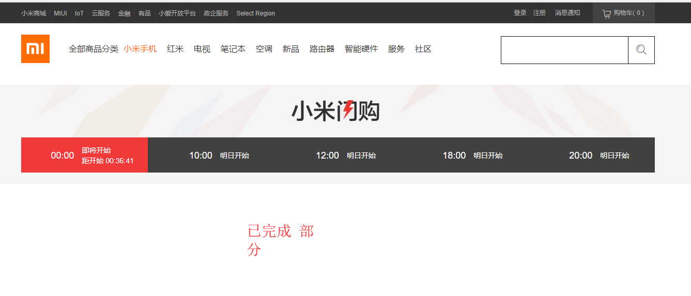Select the 12:00 明日开始 tab
The width and height of the screenshot is (691, 296).
point(338,155)
